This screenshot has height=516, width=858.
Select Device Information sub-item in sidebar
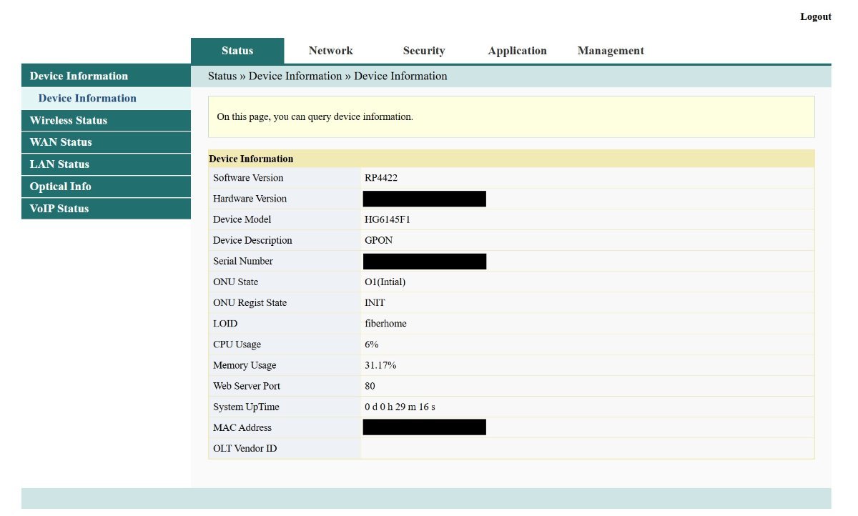click(x=87, y=99)
